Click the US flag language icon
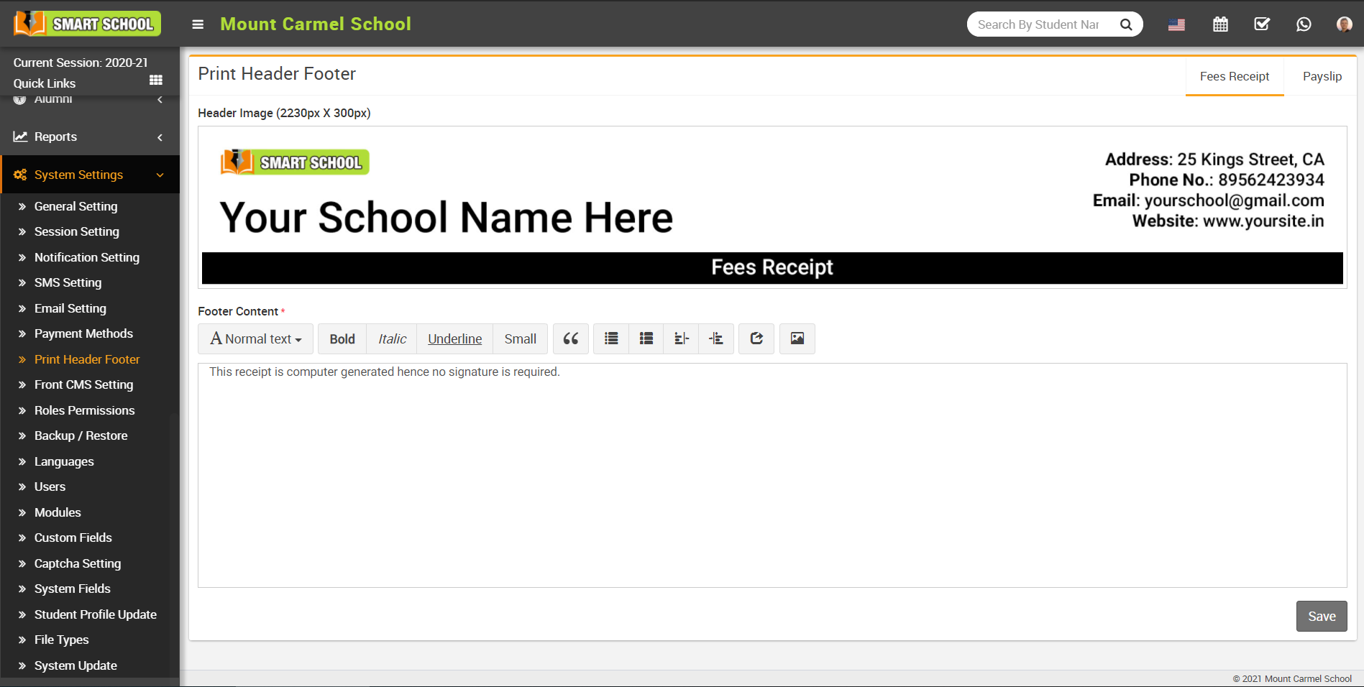The width and height of the screenshot is (1364, 687). click(x=1176, y=24)
